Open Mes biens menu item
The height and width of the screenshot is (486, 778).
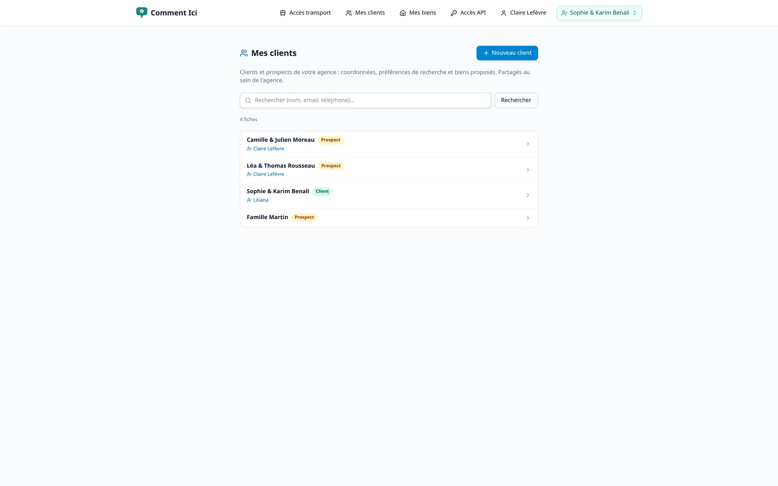coord(418,13)
